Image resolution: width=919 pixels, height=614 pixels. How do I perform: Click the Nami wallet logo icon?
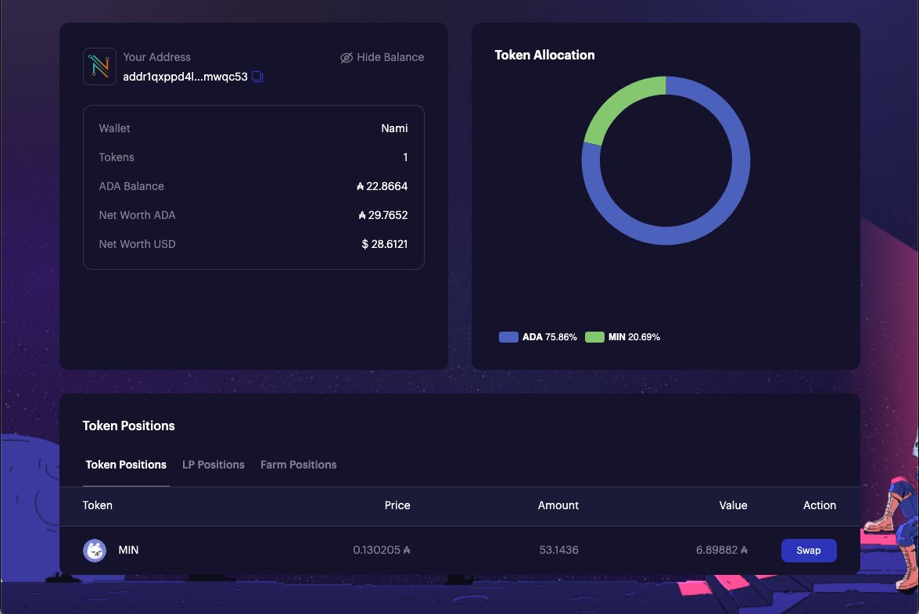99,66
